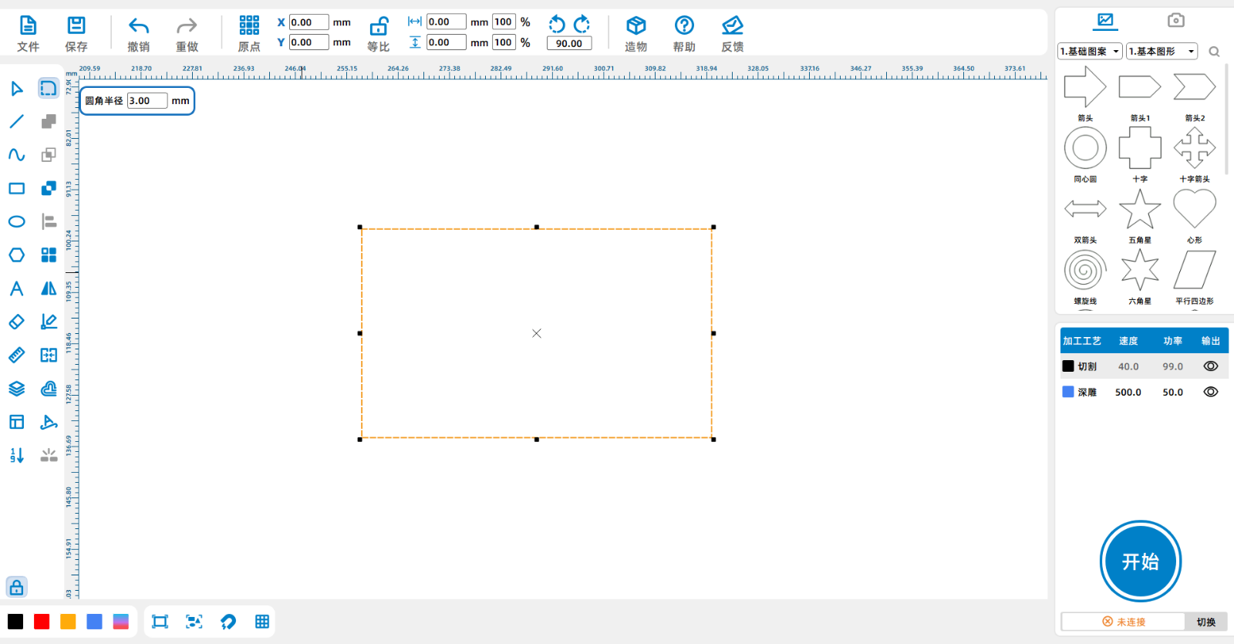
Task: Open the 文件 file menu
Action: (28, 34)
